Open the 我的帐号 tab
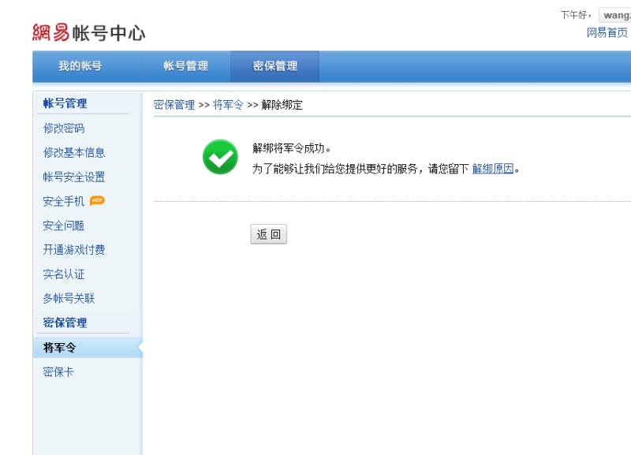 (x=80, y=66)
